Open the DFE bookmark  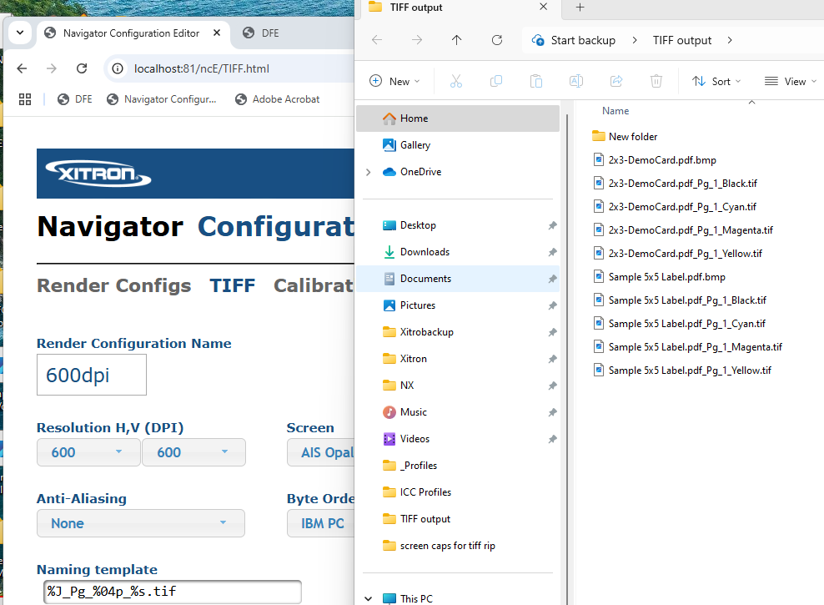[x=74, y=99]
